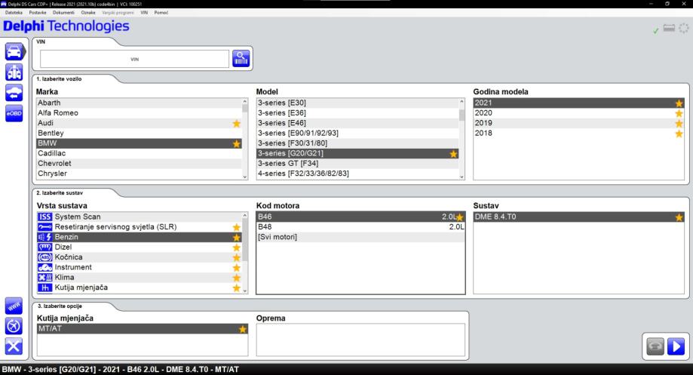Viewport: 693px width, 375px height.
Task: Select the ISS System Scan icon row
Action: [140, 217]
